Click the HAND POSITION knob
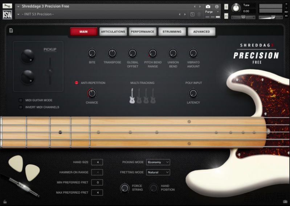290x206 pixels. pyautogui.click(x=154, y=188)
